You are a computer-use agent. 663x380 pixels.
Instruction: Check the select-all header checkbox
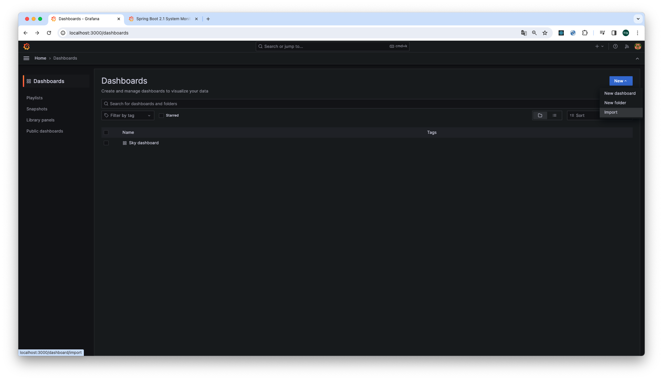pyautogui.click(x=106, y=133)
